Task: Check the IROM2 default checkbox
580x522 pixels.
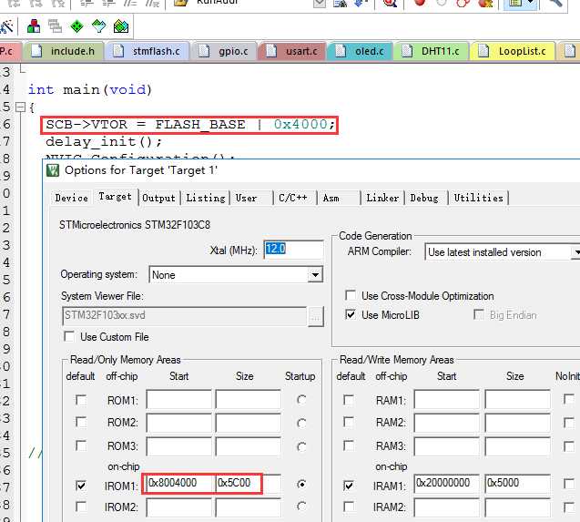Action: 81,507
